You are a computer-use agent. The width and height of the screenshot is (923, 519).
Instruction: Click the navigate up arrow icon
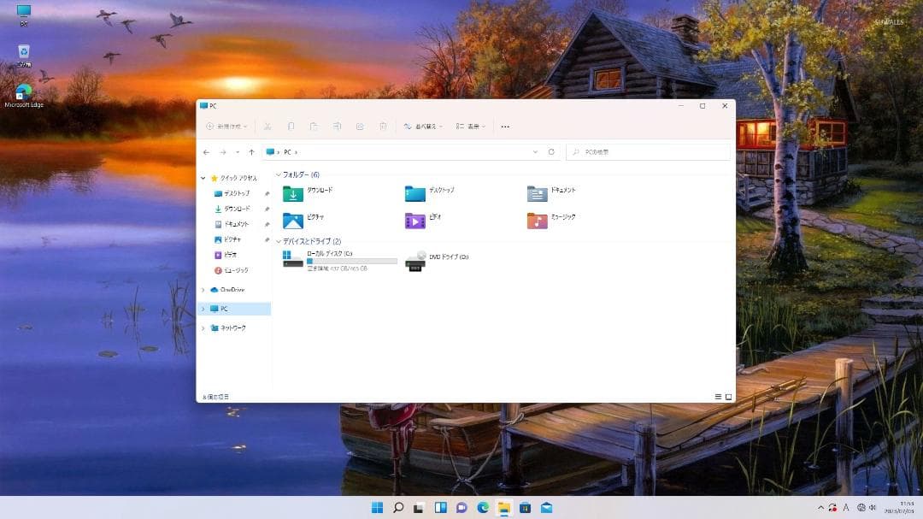click(x=252, y=151)
